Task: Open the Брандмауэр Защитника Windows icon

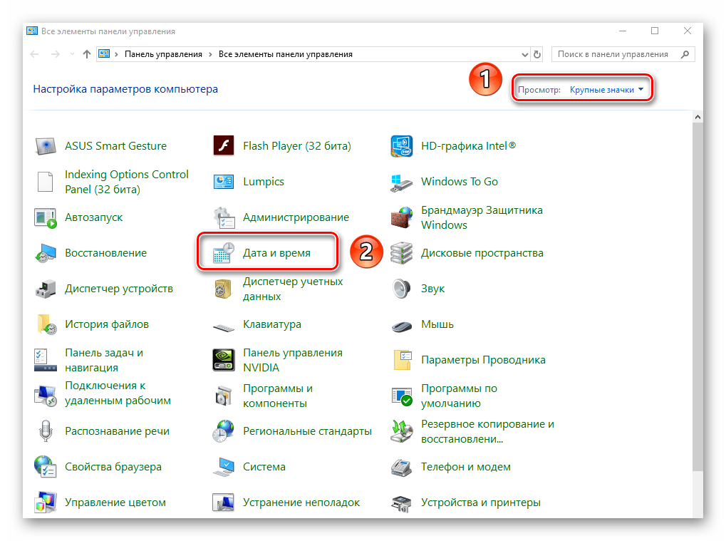Action: coord(401,217)
